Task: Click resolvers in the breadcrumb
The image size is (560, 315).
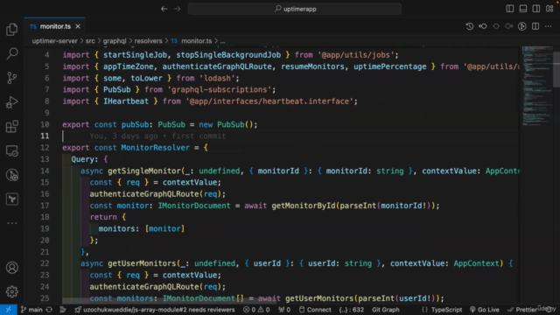Action: [148, 41]
